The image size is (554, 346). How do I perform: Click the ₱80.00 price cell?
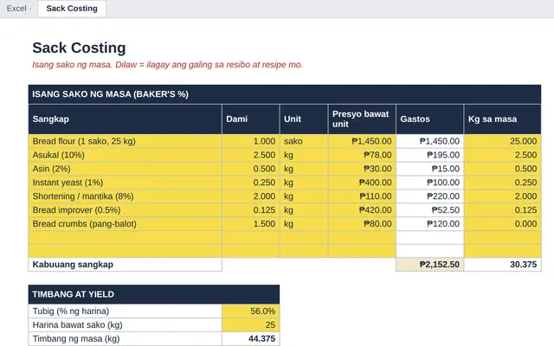pyautogui.click(x=362, y=224)
